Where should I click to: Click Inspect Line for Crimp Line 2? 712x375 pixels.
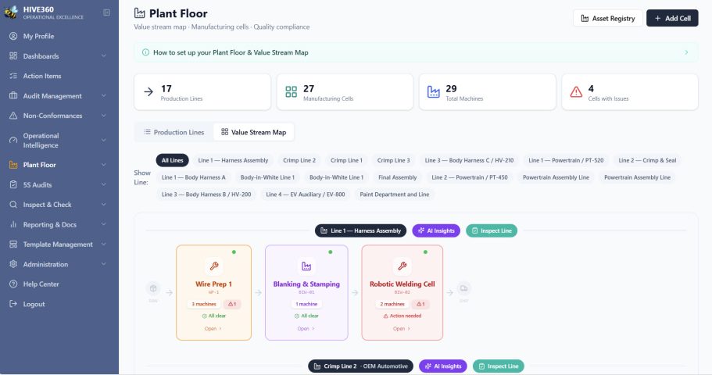point(499,366)
